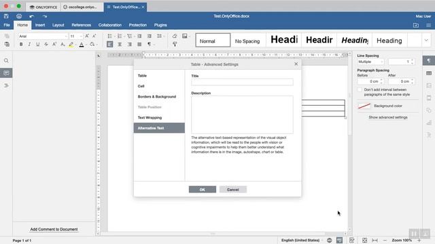Viewport: 435px width, 244px height.
Task: Switch to the References tab
Action: point(82,25)
